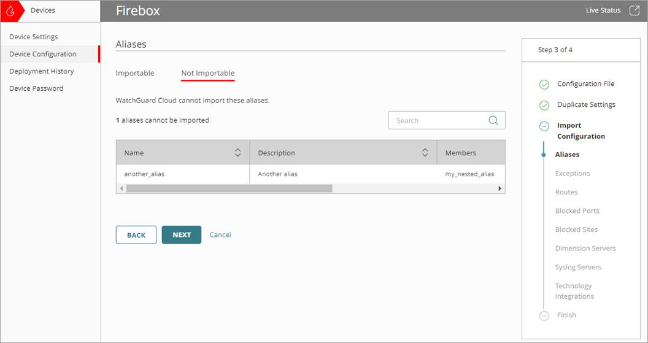Select the another_alias name cell
648x343 pixels.
144,174
